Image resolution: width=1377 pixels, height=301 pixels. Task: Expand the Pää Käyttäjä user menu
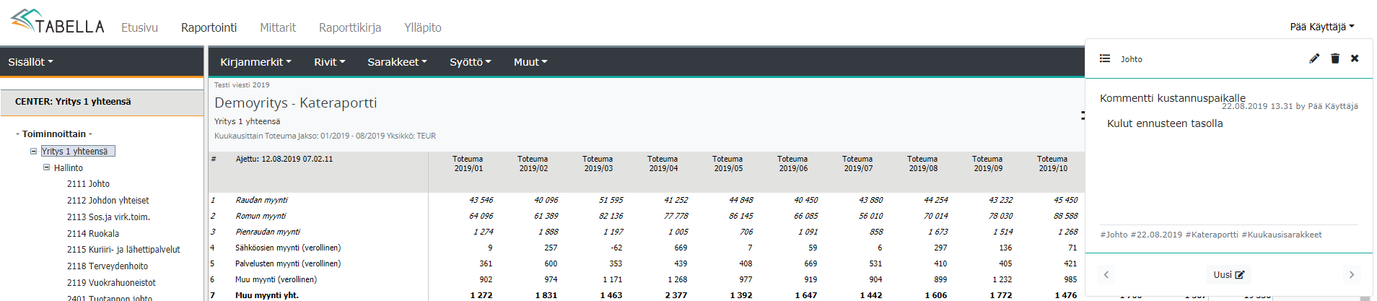point(1321,27)
